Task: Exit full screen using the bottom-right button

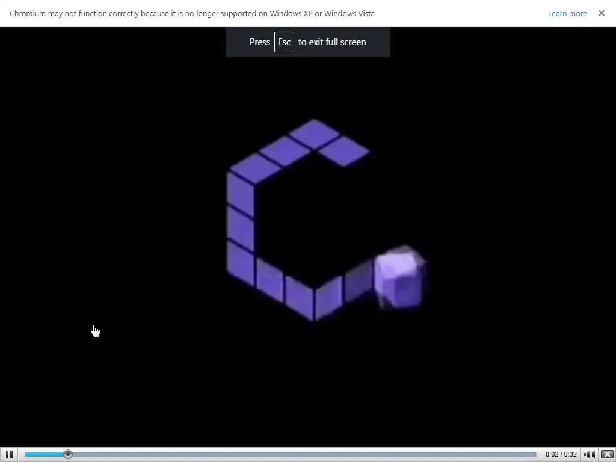Action: pyautogui.click(x=608, y=455)
